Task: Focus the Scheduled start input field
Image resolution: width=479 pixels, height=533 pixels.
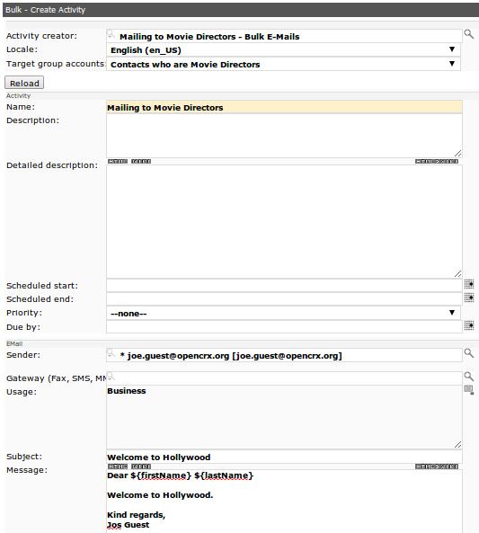Action: coord(284,286)
